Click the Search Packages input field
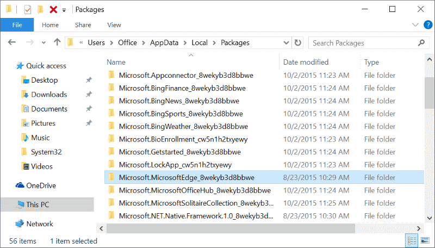Viewport: 435px width, 248px height. point(364,42)
